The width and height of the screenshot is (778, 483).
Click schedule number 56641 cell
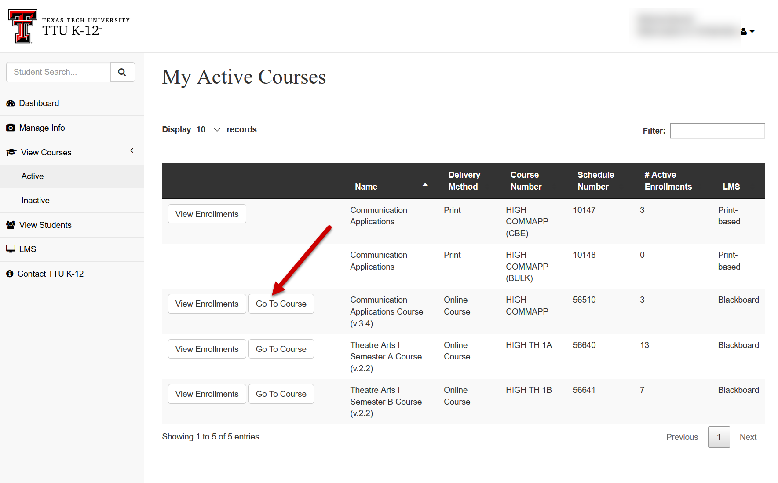click(x=584, y=390)
